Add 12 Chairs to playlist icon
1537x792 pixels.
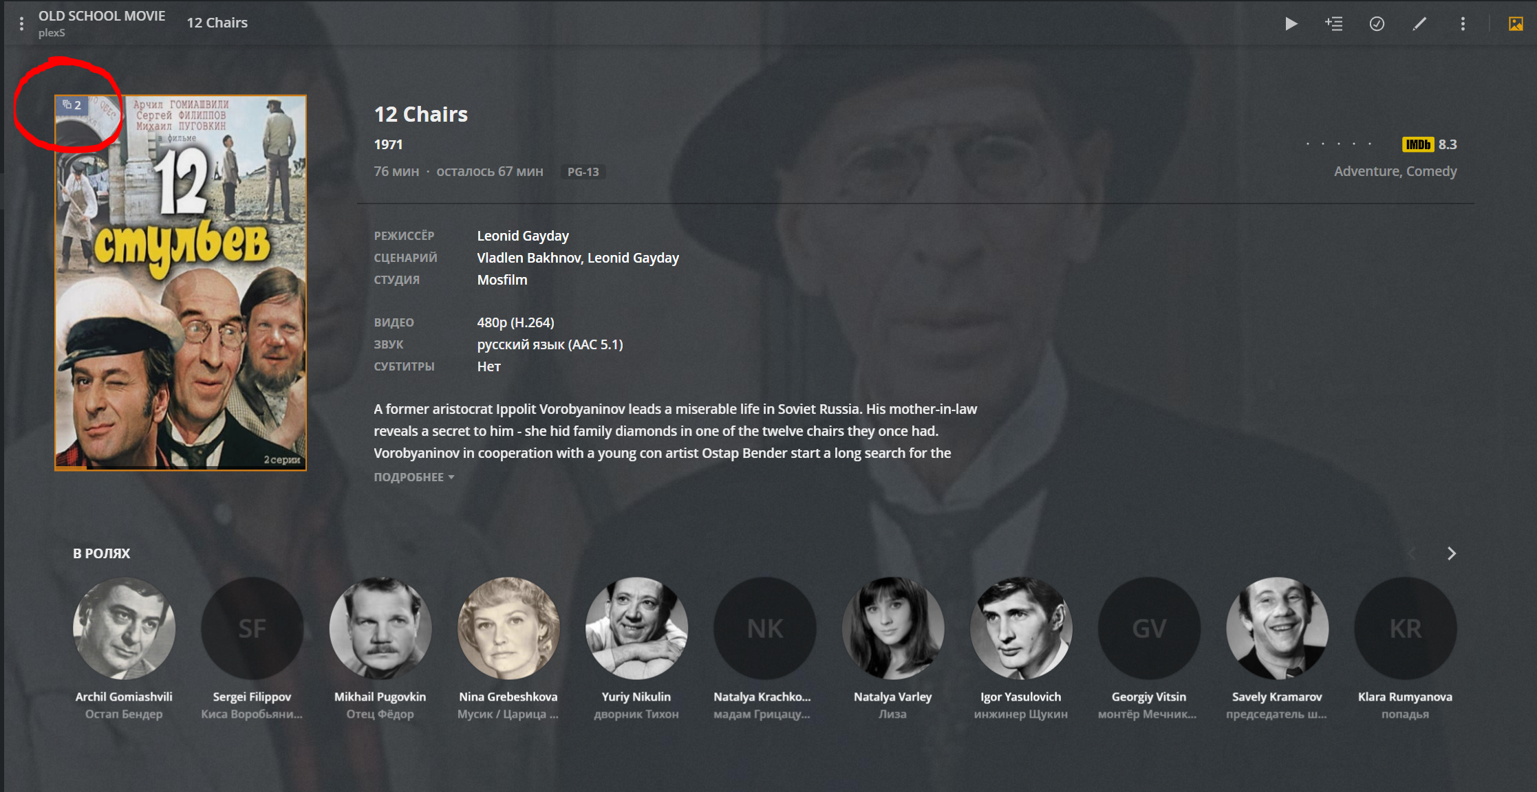click(x=1334, y=23)
